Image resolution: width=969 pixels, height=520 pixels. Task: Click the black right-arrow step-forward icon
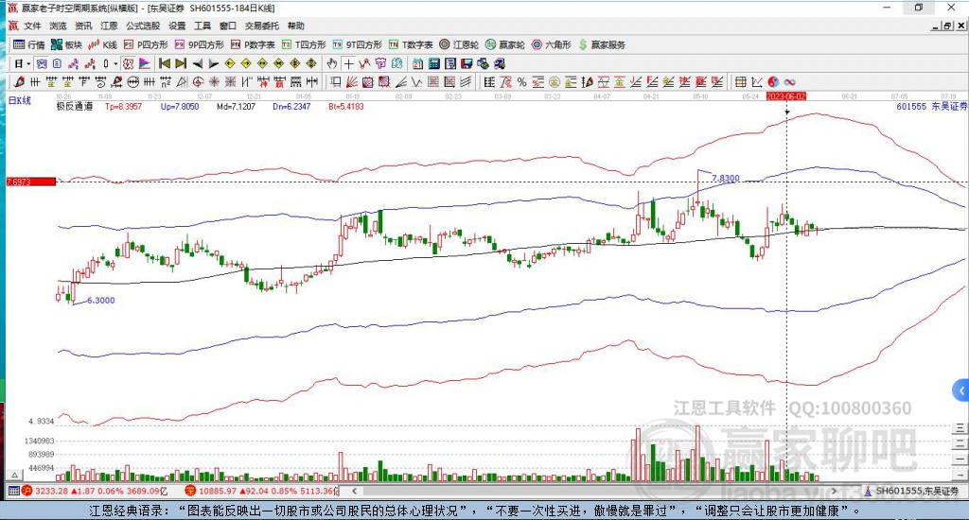213,63
